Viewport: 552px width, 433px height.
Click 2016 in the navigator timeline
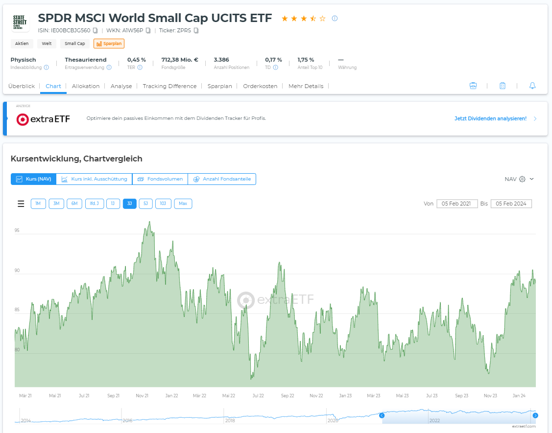click(x=127, y=420)
